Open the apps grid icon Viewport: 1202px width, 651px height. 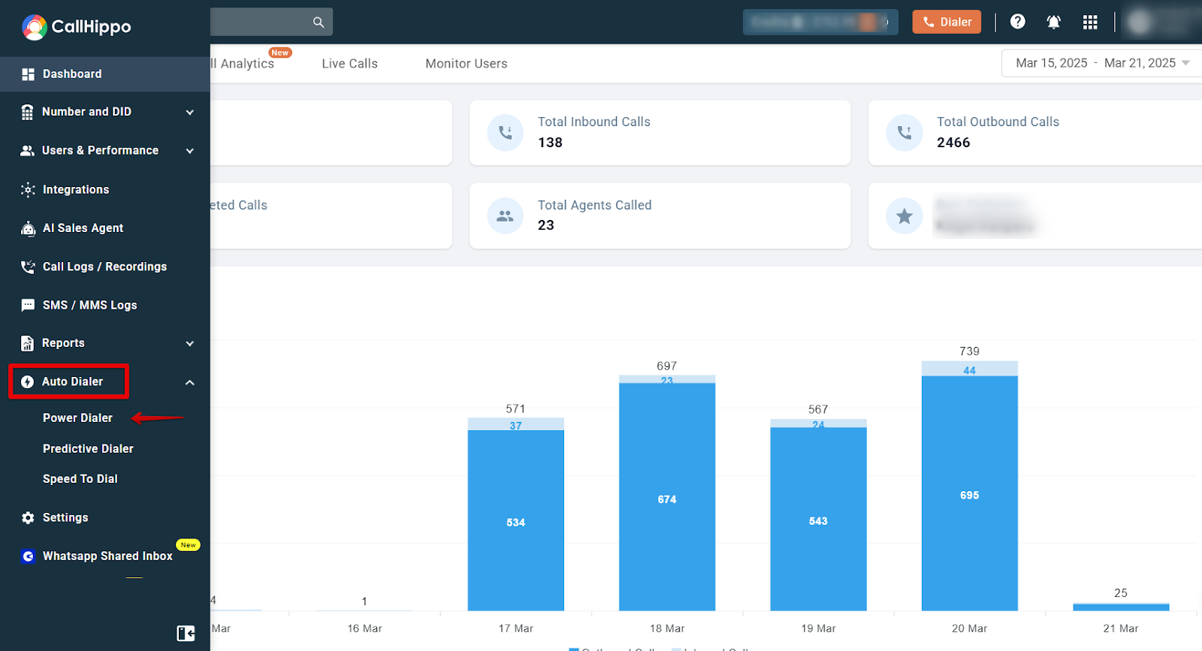tap(1090, 22)
